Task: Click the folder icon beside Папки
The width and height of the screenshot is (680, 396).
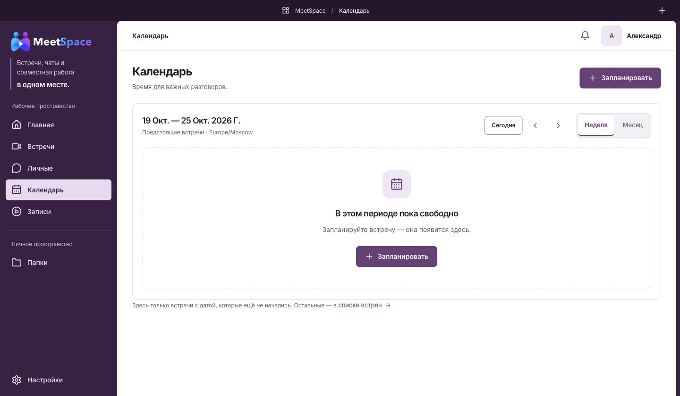Action: pyautogui.click(x=17, y=263)
